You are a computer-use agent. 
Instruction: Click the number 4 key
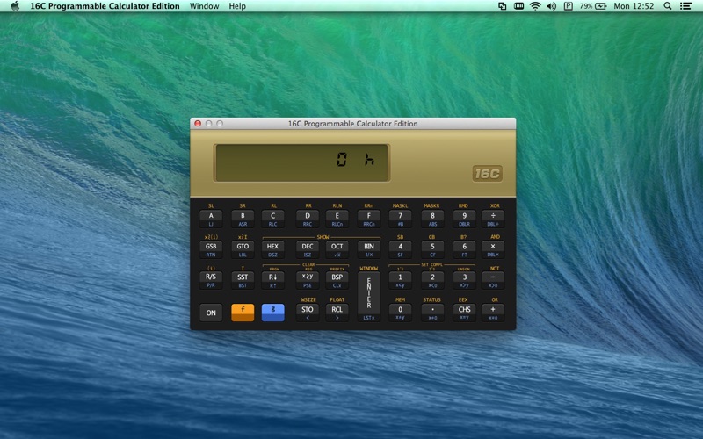(401, 249)
